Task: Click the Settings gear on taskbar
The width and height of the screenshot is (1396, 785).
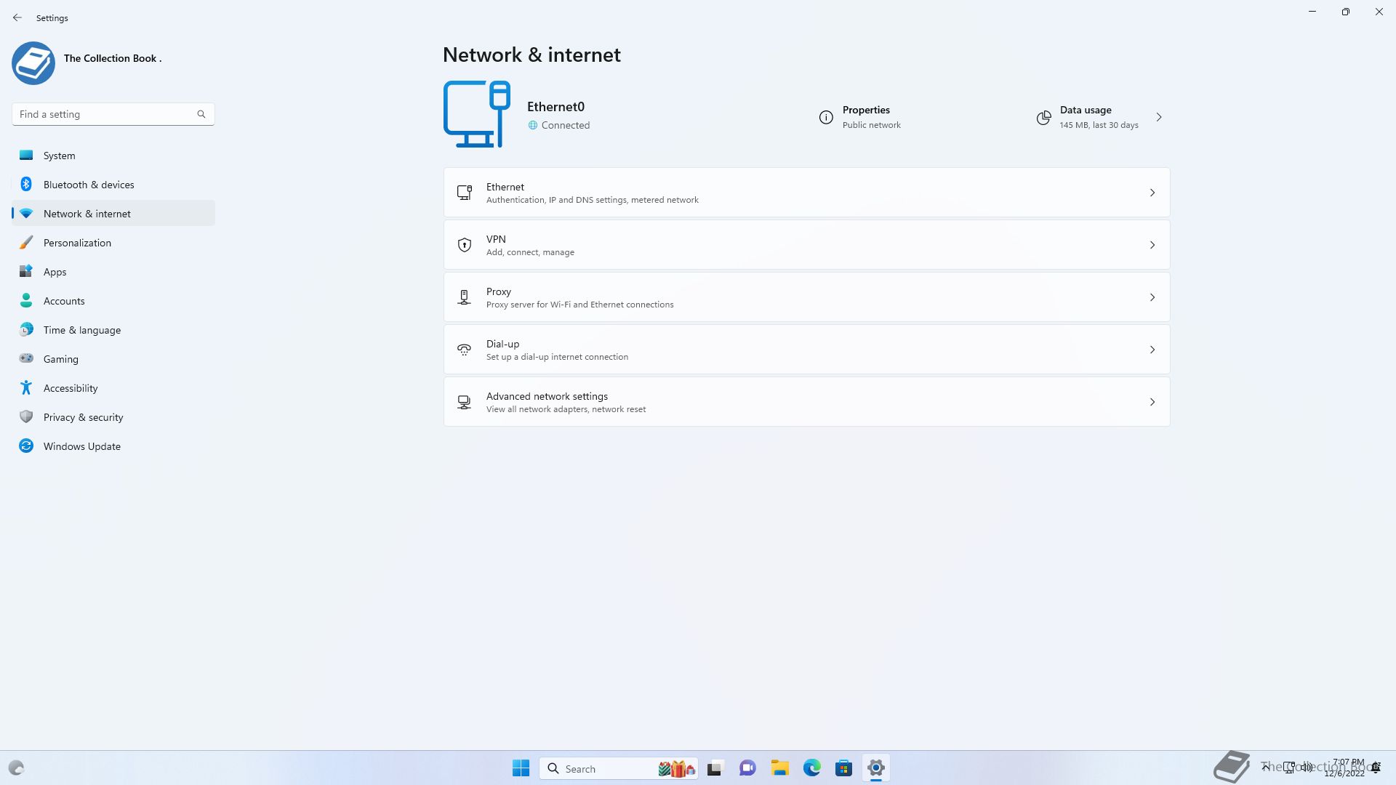Action: [x=876, y=768]
